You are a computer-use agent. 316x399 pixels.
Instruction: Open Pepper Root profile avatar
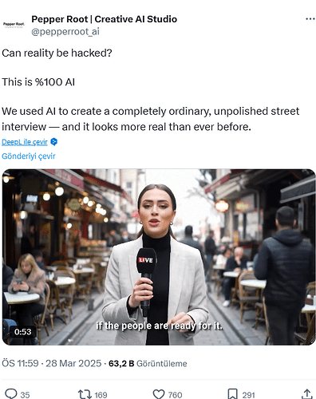click(x=14, y=25)
